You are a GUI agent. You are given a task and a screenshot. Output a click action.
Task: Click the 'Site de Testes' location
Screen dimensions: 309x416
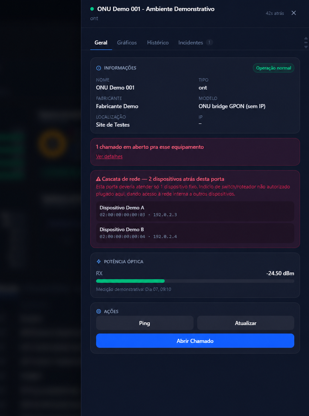click(113, 125)
